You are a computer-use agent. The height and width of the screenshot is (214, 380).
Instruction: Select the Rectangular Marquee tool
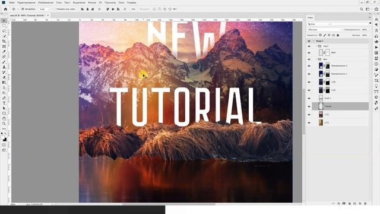click(x=4, y=26)
